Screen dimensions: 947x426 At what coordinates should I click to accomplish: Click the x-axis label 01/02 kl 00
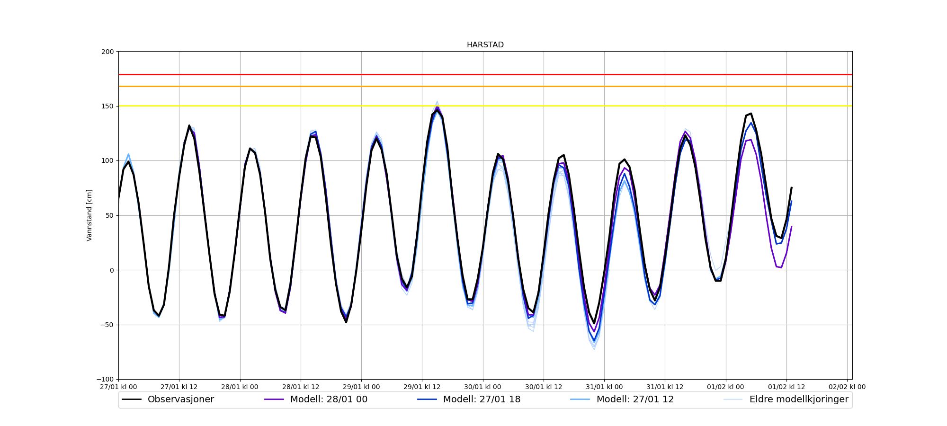pyautogui.click(x=726, y=387)
